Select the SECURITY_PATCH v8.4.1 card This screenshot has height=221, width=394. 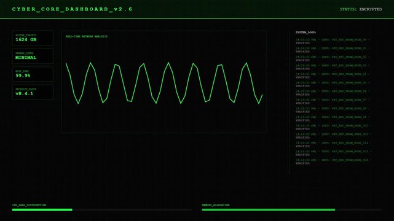(x=33, y=92)
